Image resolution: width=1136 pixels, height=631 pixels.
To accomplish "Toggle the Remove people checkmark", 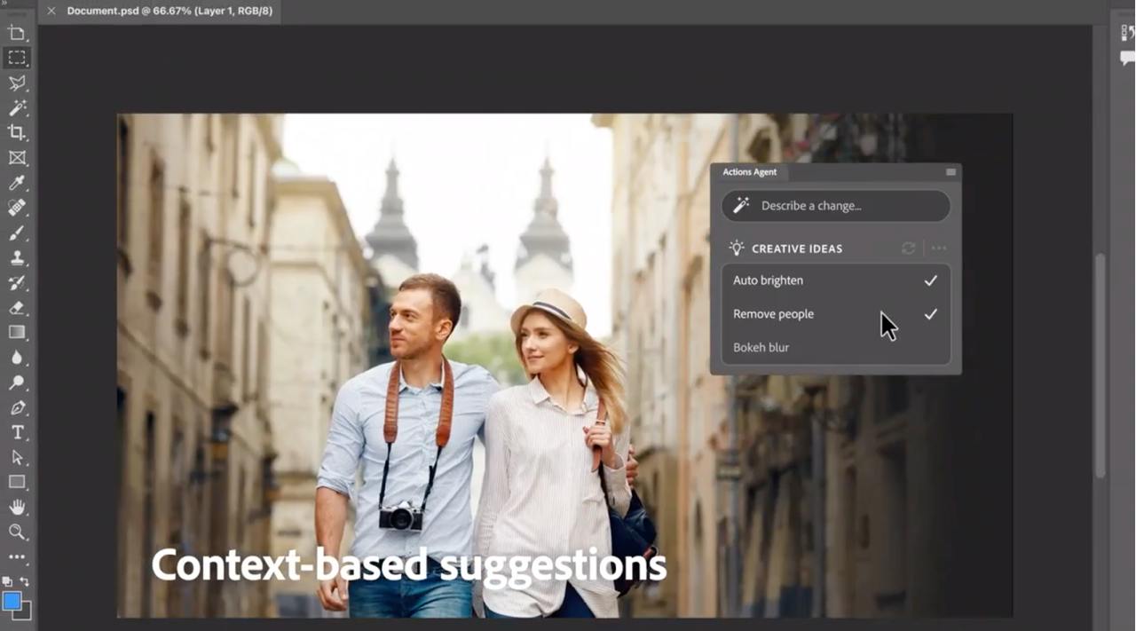I will tap(930, 314).
